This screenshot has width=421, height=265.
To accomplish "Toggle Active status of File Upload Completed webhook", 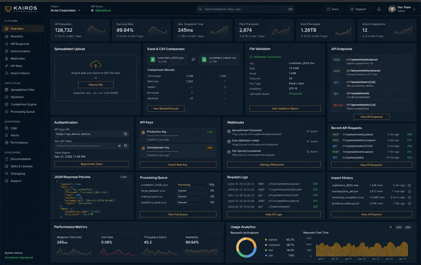I will 312,152.
